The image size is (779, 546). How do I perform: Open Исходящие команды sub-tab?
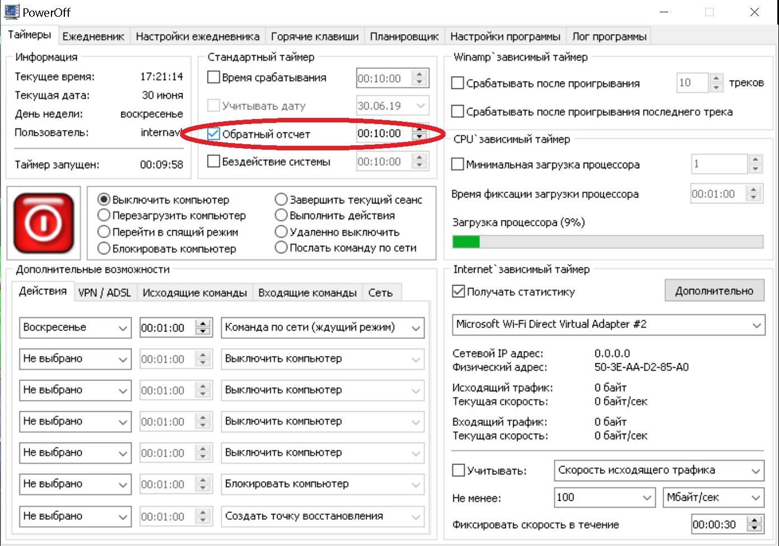tap(194, 293)
